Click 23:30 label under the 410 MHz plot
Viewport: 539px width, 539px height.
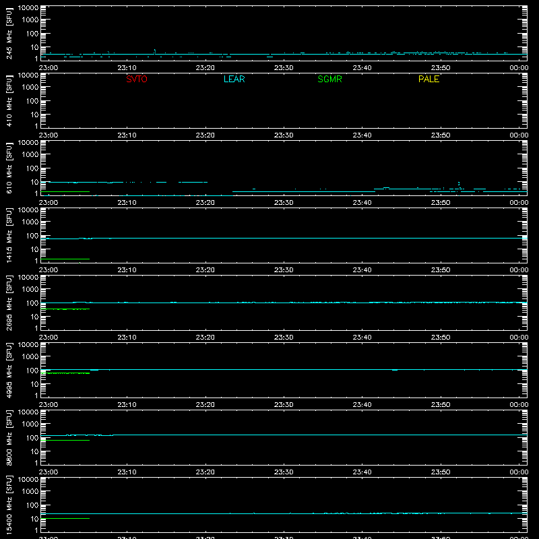284,135
